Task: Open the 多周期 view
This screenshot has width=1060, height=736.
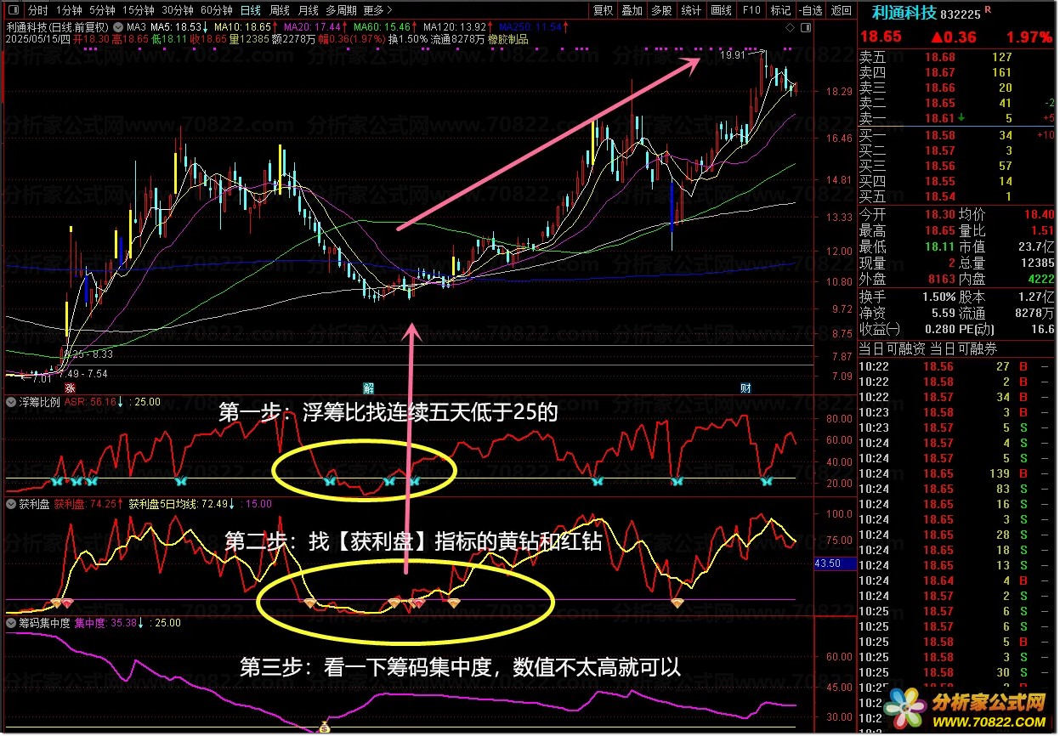Action: pyautogui.click(x=342, y=11)
